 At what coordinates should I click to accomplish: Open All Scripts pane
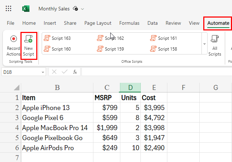215,46
